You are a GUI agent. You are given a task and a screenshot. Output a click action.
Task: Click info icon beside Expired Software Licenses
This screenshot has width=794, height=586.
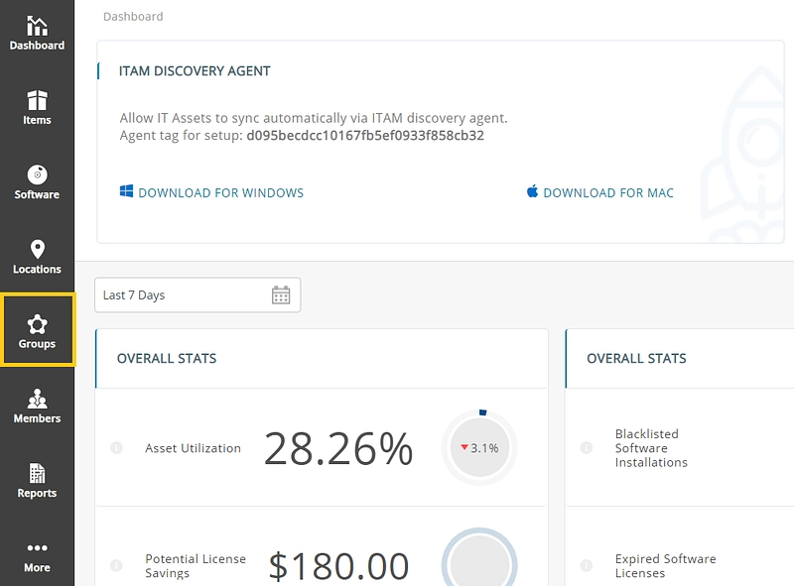(x=587, y=565)
